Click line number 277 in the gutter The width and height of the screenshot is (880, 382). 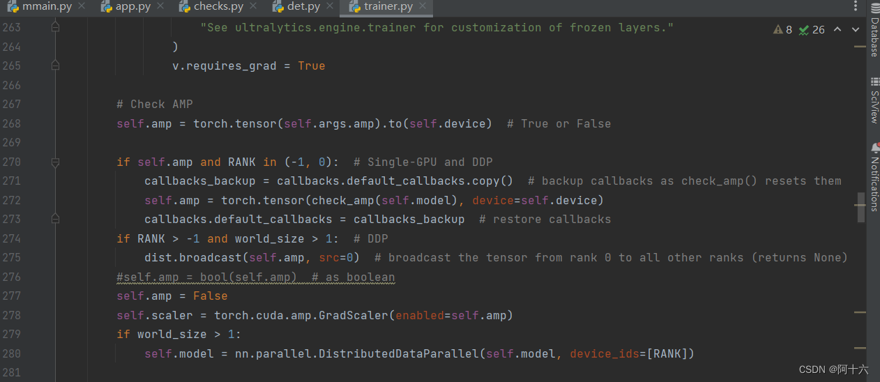pos(11,296)
